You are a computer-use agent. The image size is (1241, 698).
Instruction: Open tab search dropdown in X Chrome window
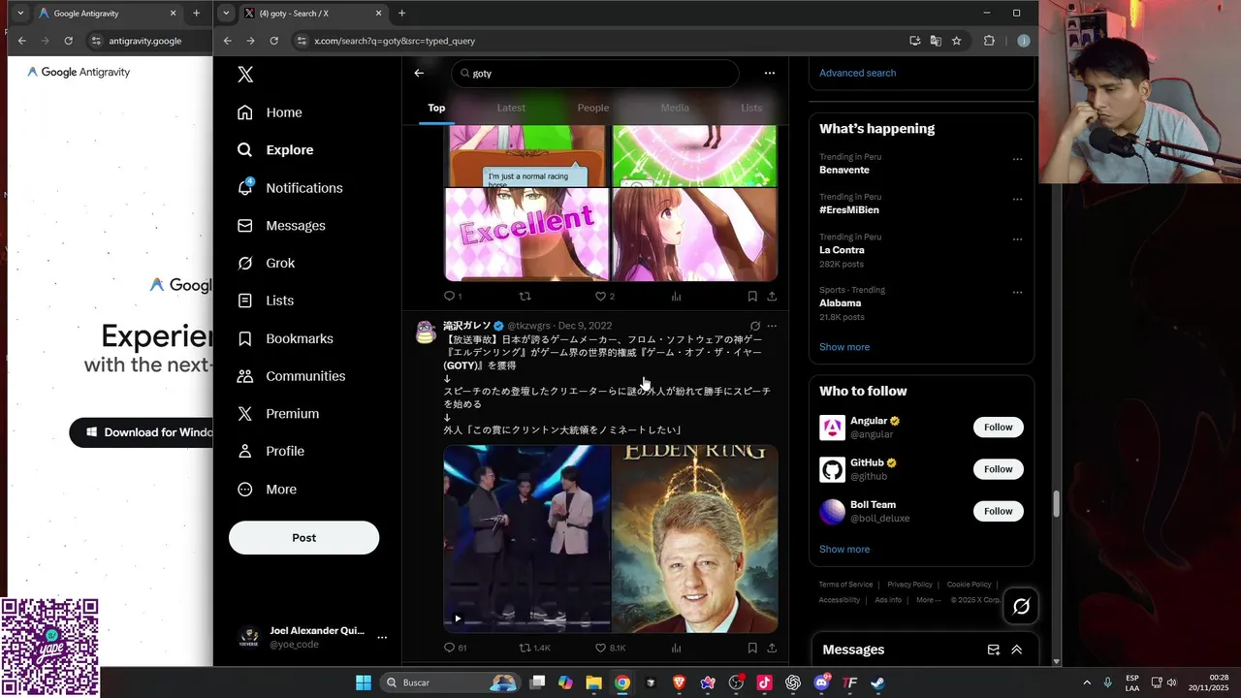tap(226, 13)
